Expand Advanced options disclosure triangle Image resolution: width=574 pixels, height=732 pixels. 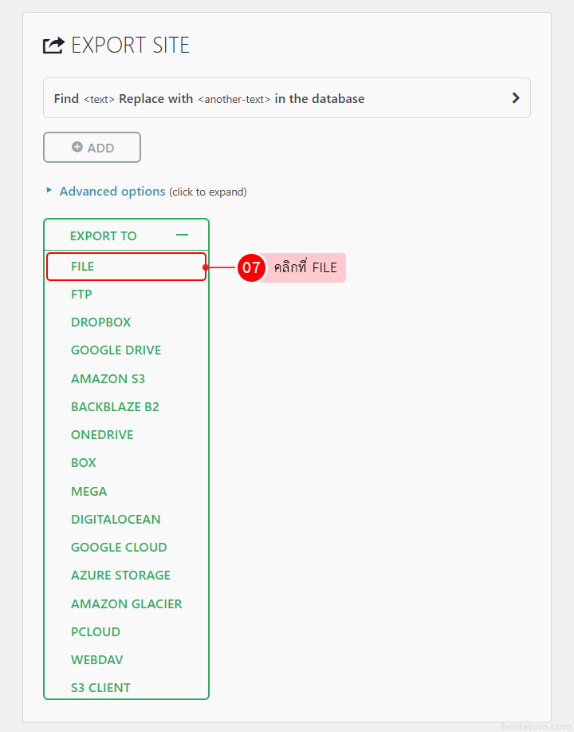[49, 191]
